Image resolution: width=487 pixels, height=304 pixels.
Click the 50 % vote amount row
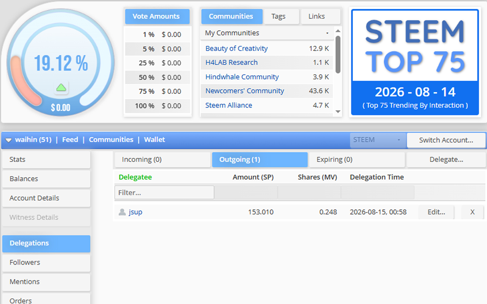click(158, 78)
